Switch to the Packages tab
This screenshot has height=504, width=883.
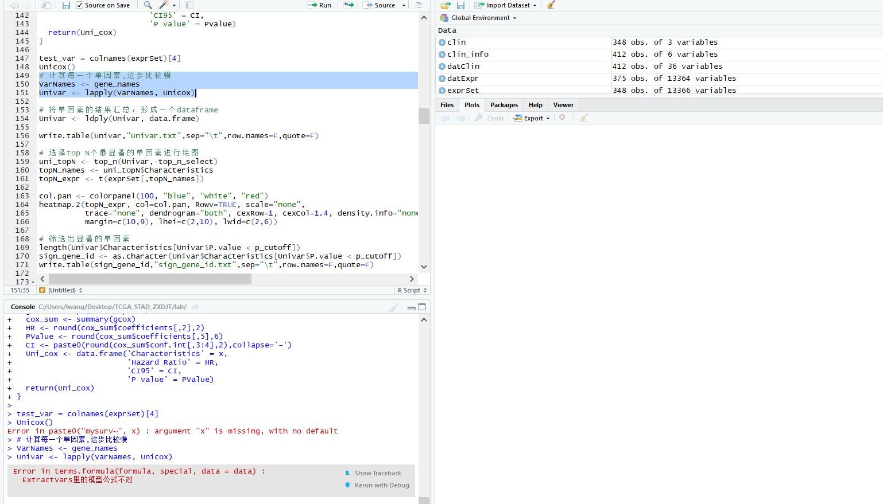pyautogui.click(x=504, y=105)
